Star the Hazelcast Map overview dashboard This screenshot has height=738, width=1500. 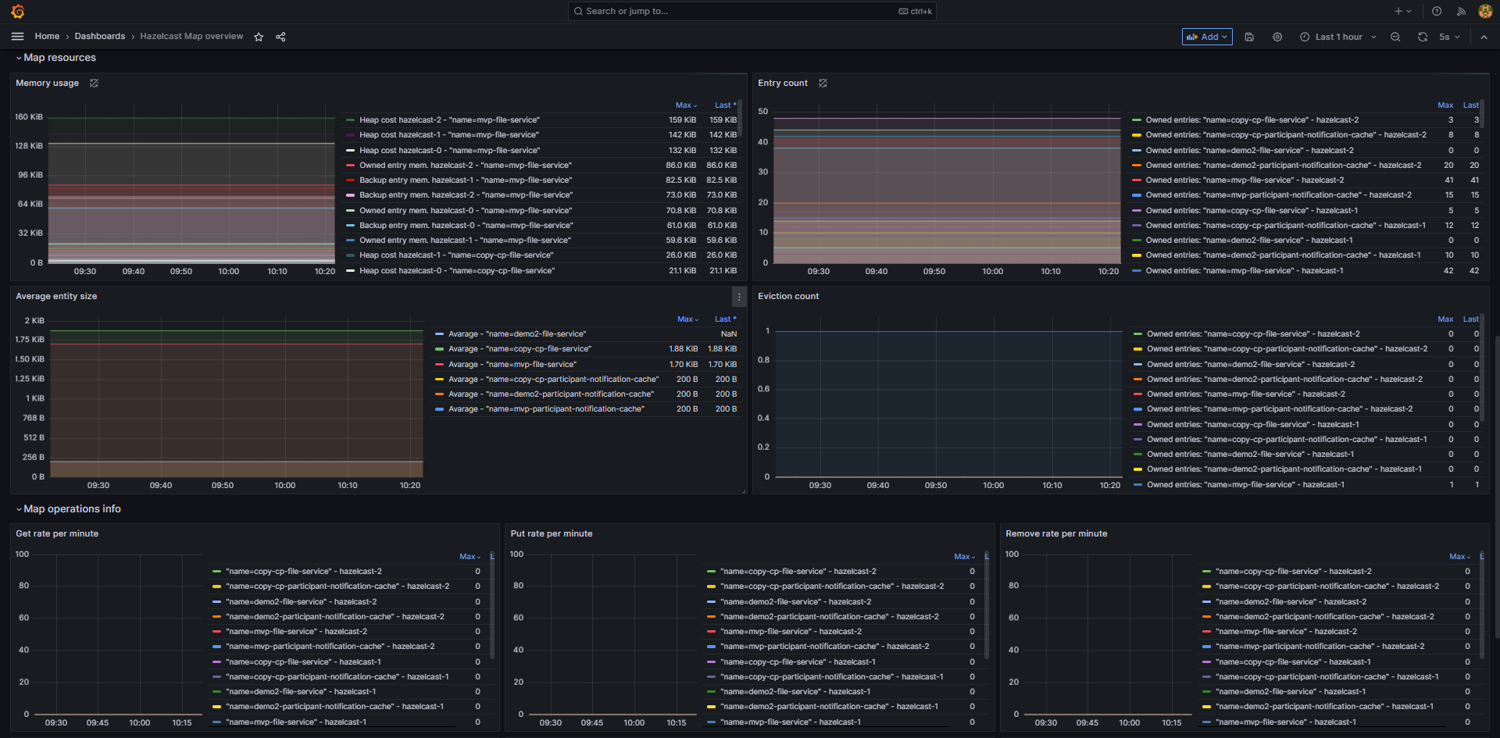coord(259,37)
